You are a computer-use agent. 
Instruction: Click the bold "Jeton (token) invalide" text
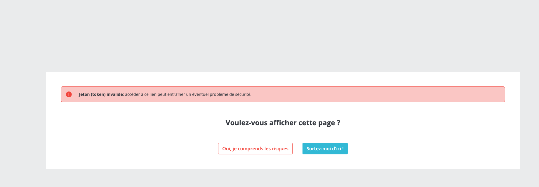tap(100, 94)
